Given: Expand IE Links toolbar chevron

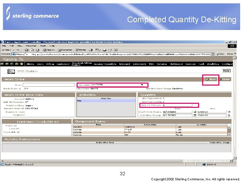Looking at the screenshot, I should (235, 54).
